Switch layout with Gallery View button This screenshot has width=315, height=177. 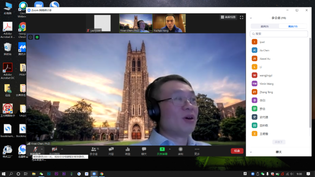pyautogui.click(x=228, y=17)
